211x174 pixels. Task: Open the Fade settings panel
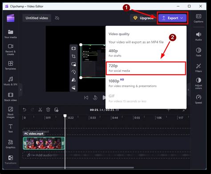[x=199, y=52]
